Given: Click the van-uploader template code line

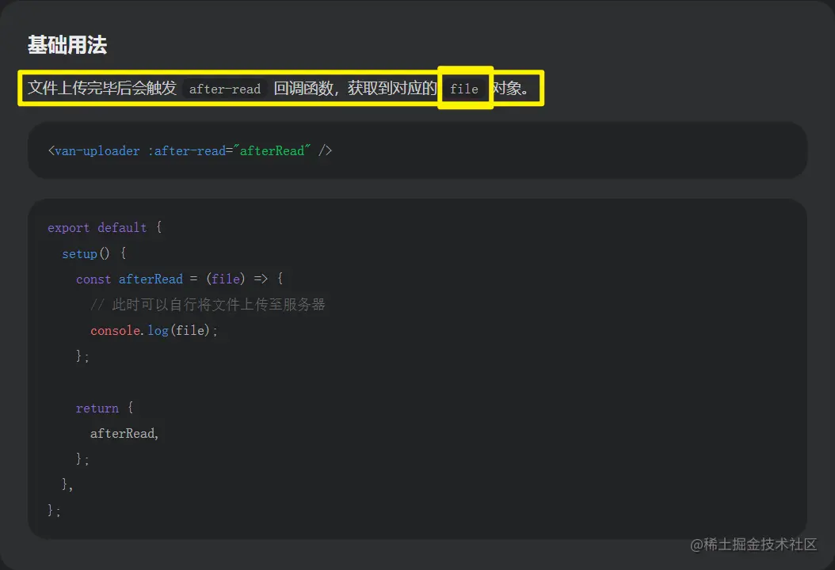Looking at the screenshot, I should [x=189, y=150].
